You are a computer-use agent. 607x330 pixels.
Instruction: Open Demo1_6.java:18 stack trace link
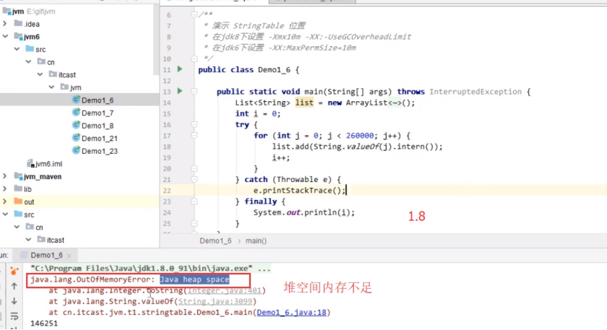pyautogui.click(x=291, y=312)
